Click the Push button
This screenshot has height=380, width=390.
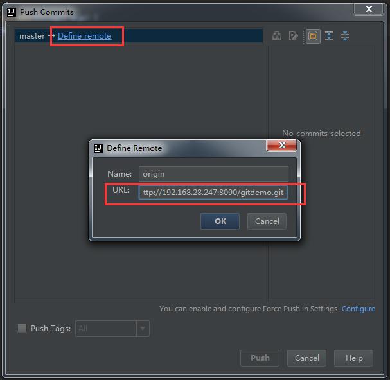tap(260, 358)
